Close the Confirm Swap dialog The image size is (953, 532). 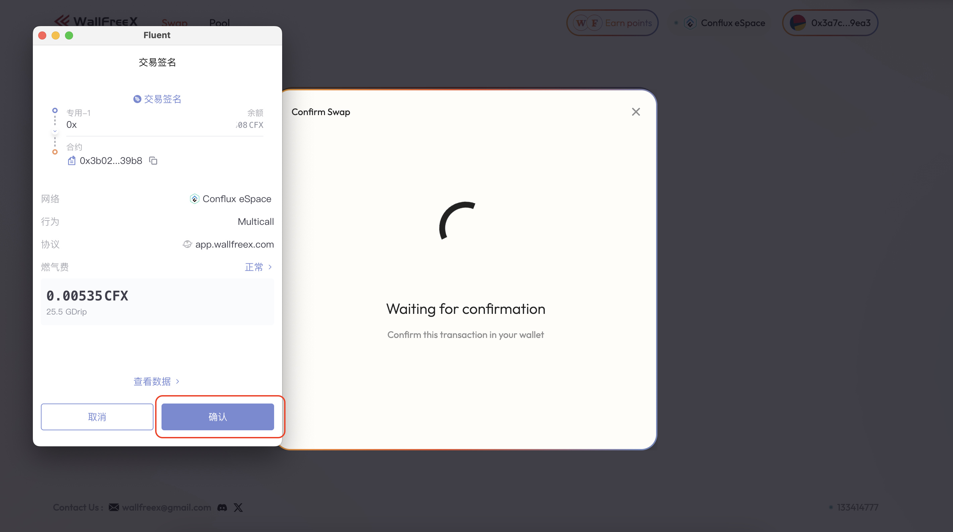tap(636, 112)
